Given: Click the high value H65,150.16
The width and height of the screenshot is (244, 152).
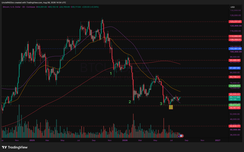Looking at the screenshot, I should (53, 7).
